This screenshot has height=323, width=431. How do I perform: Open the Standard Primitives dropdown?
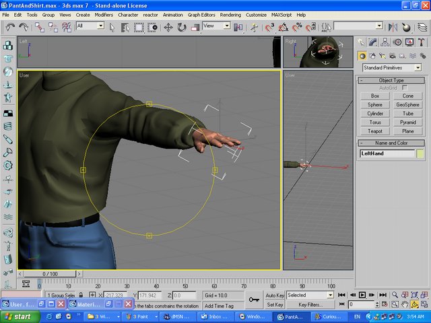392,68
